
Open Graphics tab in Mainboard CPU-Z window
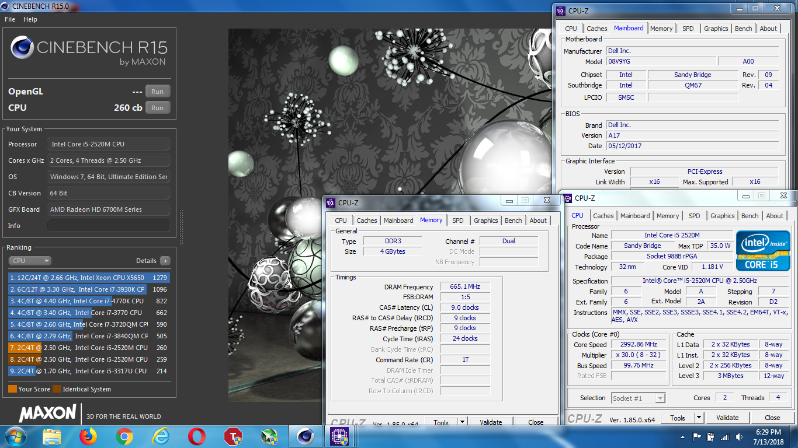tap(716, 29)
